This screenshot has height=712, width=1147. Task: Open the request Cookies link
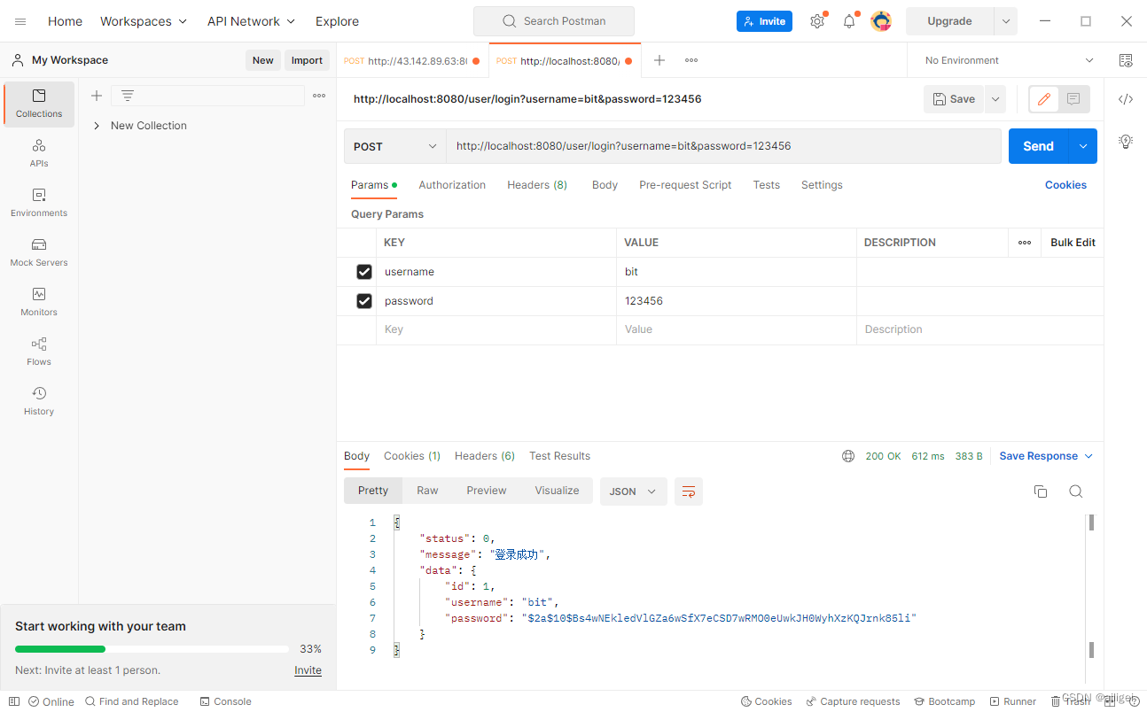click(1065, 185)
